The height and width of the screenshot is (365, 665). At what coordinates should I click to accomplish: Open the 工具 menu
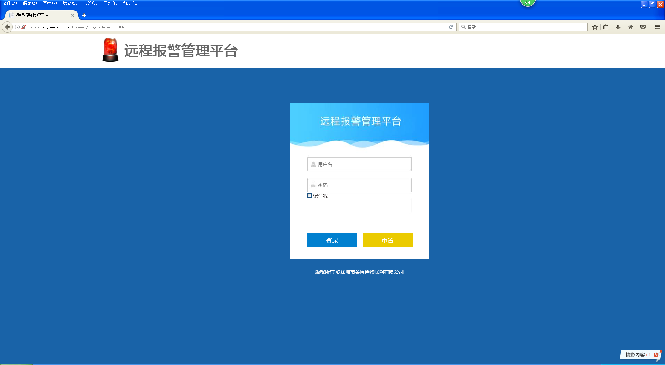110,3
